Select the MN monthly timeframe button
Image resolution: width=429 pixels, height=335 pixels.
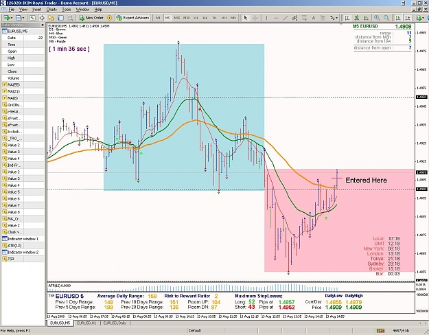click(x=233, y=18)
